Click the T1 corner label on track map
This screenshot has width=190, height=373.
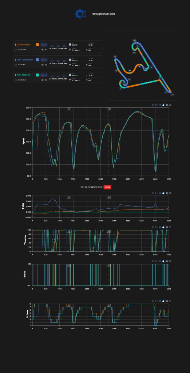tap(120, 89)
